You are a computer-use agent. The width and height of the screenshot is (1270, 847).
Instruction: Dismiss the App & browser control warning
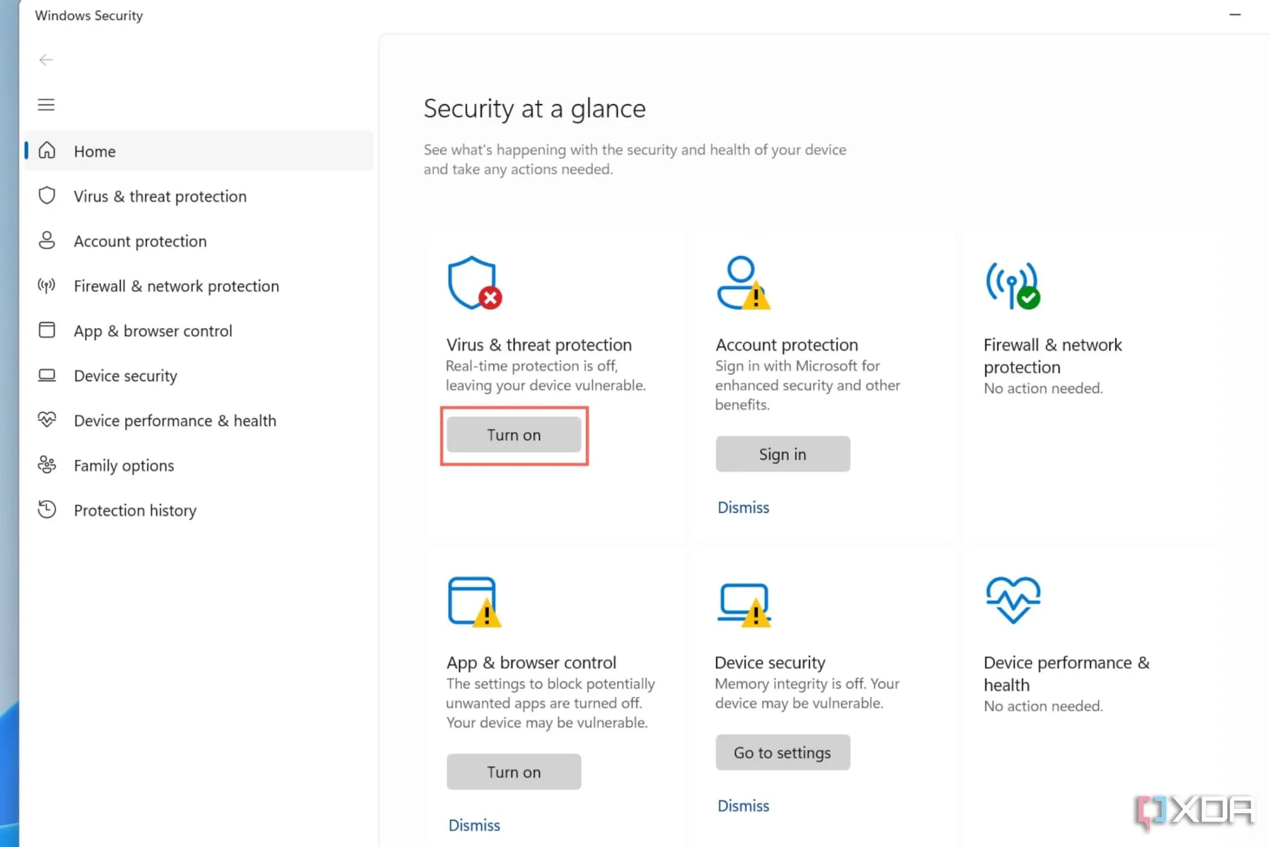[x=474, y=825]
